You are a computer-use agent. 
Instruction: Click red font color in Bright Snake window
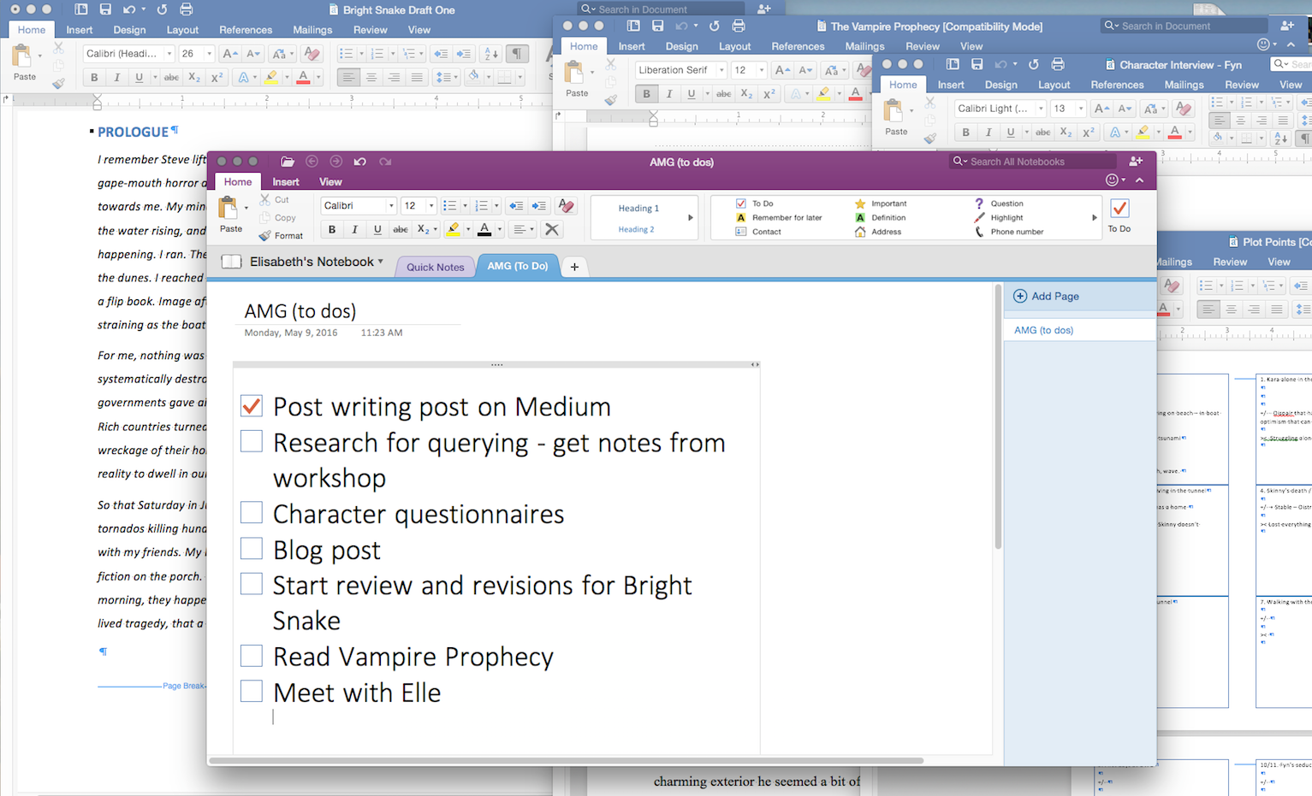tap(303, 78)
